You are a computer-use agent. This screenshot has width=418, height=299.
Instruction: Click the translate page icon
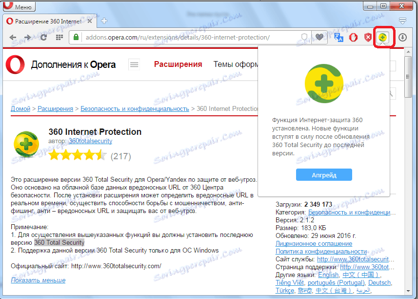[x=338, y=37]
